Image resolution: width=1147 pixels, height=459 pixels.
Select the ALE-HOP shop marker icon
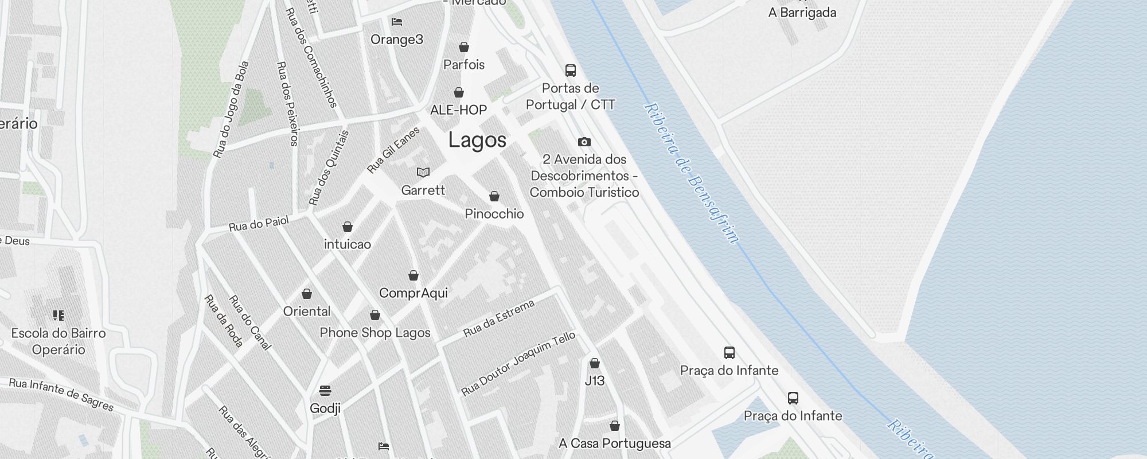[x=459, y=92]
